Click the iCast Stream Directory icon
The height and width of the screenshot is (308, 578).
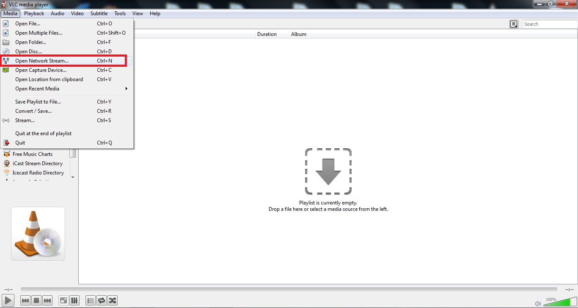tap(7, 164)
